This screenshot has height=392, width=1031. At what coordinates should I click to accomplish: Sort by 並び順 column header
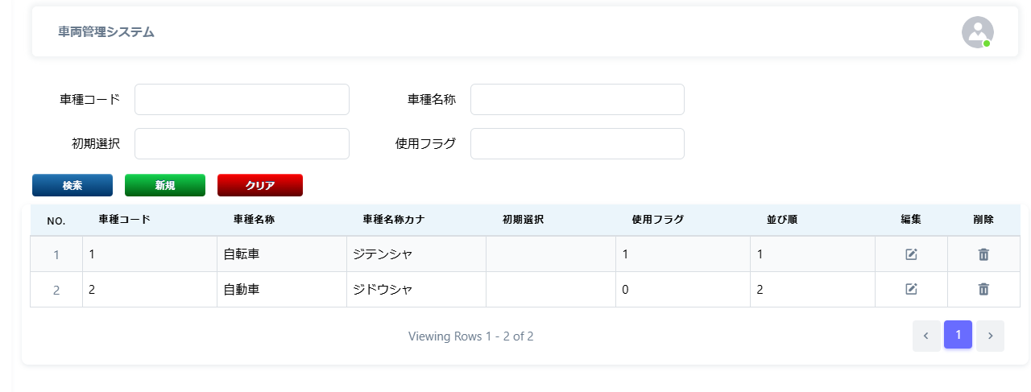[x=782, y=219]
